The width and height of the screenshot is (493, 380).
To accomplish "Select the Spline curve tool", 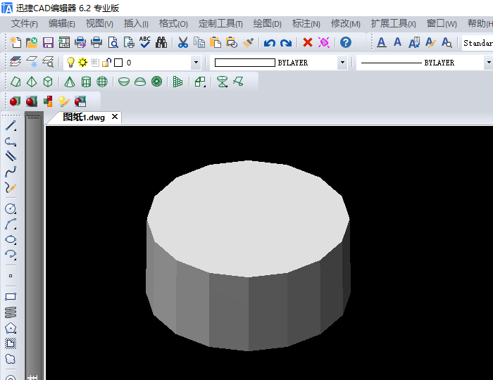I will 11,172.
